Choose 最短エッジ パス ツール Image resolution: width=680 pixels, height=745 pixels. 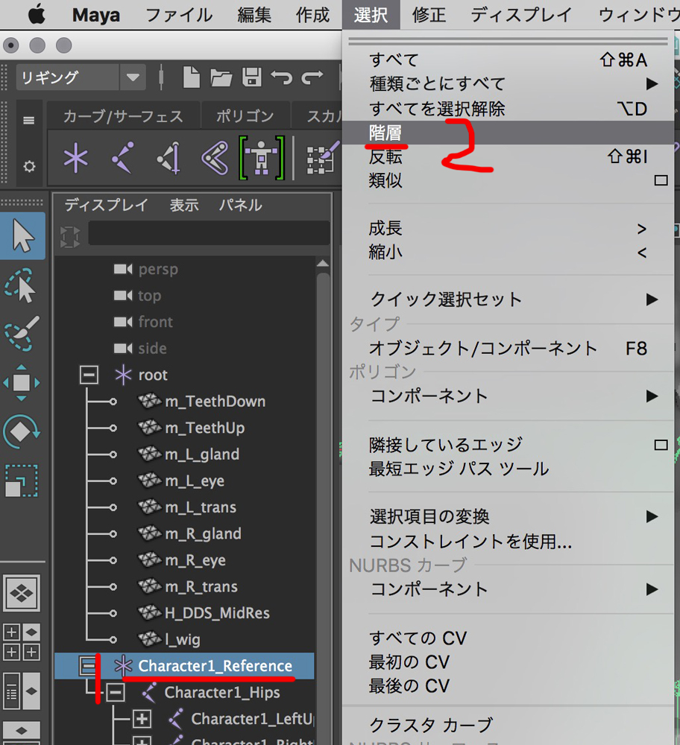click(x=508, y=469)
